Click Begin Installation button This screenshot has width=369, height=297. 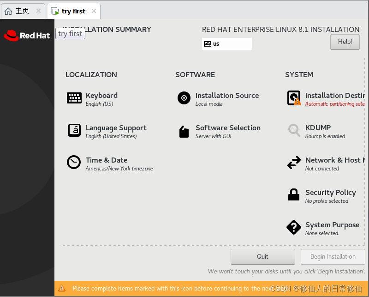(x=333, y=257)
